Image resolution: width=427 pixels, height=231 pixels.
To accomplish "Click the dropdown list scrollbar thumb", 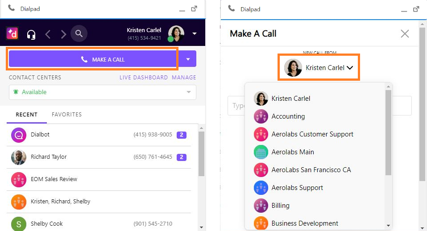I will coord(388,132).
